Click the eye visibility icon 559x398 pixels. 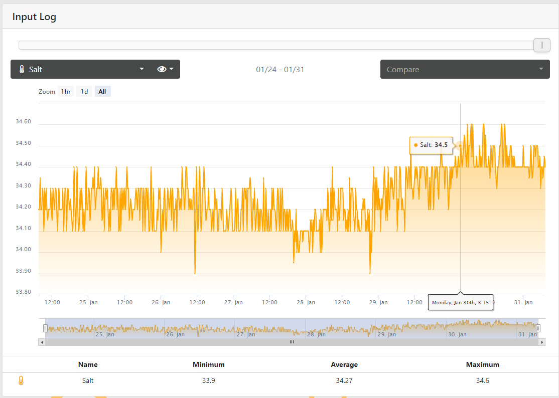click(x=162, y=69)
